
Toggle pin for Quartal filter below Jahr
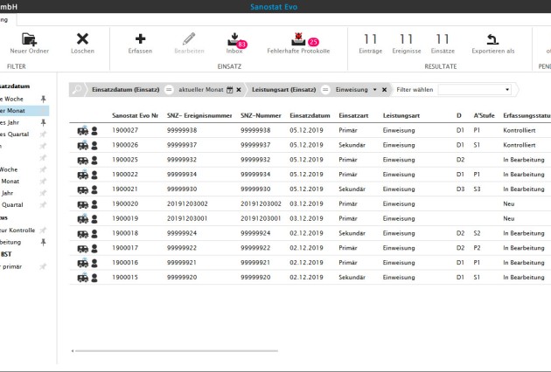click(x=43, y=204)
